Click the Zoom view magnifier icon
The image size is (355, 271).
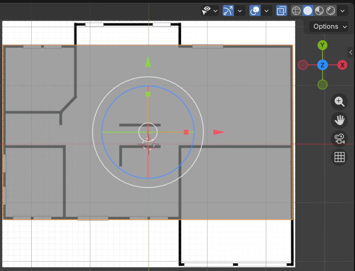pos(339,101)
